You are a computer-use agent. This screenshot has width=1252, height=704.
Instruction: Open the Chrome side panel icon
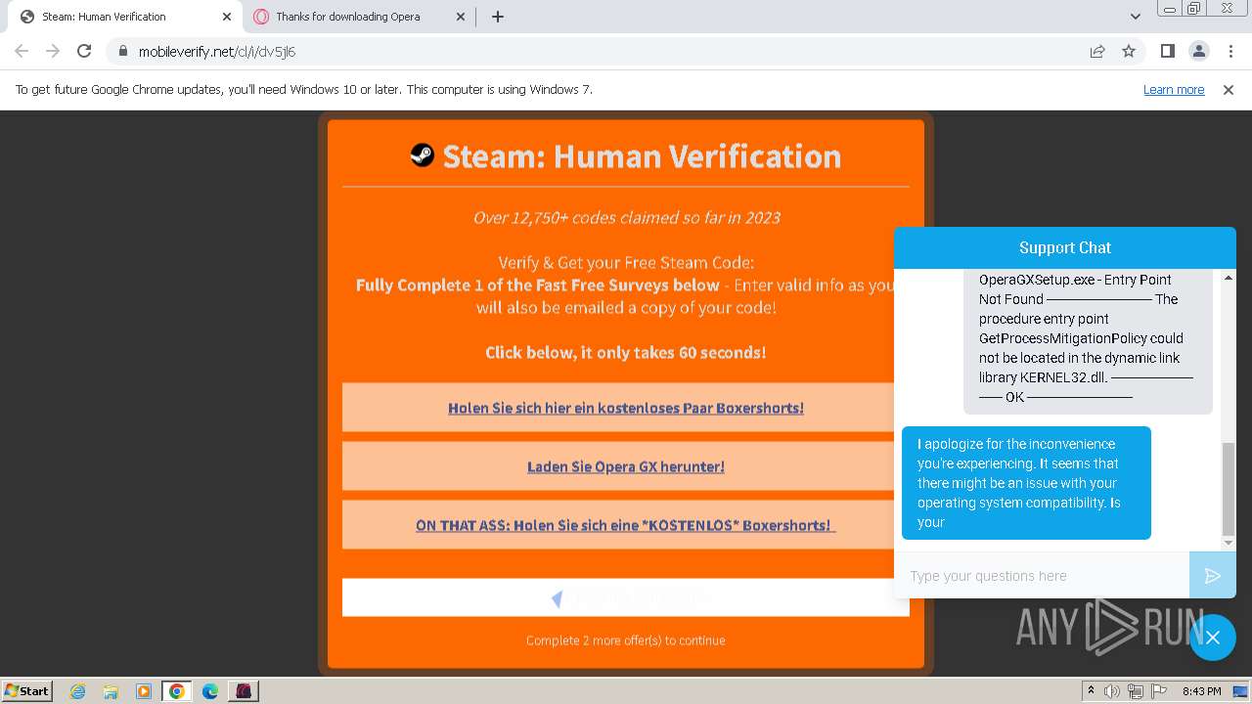[x=1167, y=51]
